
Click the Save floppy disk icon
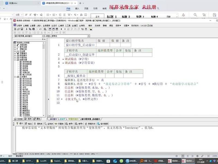[x=22, y=29]
